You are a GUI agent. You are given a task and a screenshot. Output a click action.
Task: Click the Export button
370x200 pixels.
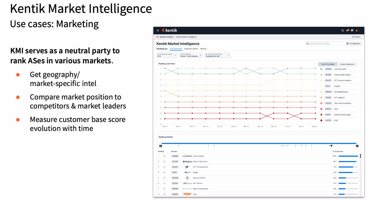coord(356,37)
